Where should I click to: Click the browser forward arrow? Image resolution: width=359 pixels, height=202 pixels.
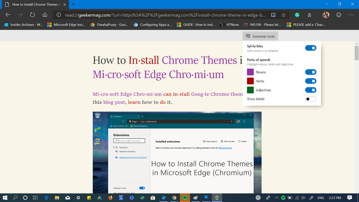(x=20, y=15)
